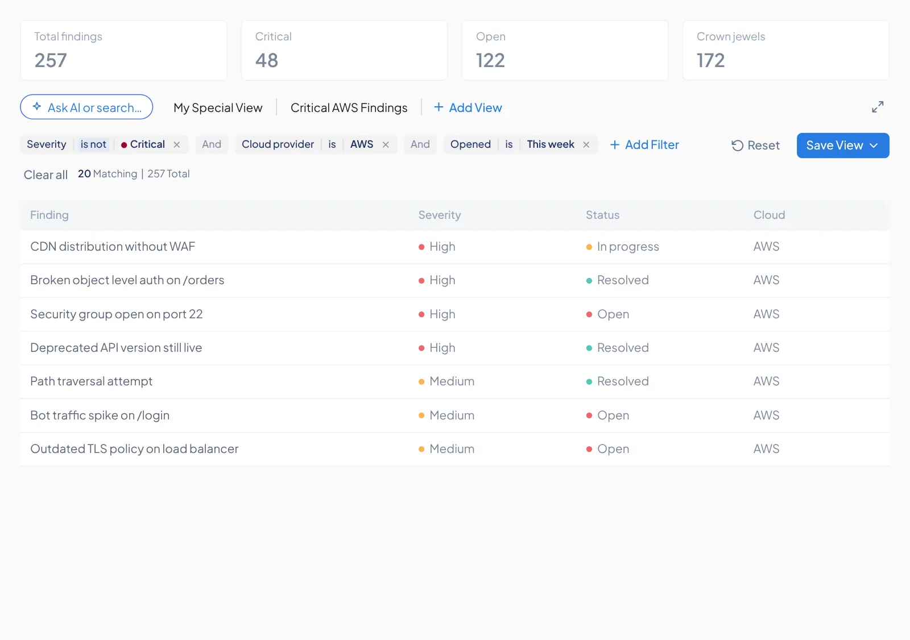Open the AWS filter value selector
This screenshot has width=910, height=640.
tap(362, 144)
